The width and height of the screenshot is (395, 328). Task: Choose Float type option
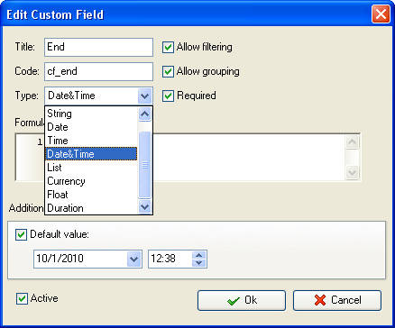pyautogui.click(x=91, y=195)
